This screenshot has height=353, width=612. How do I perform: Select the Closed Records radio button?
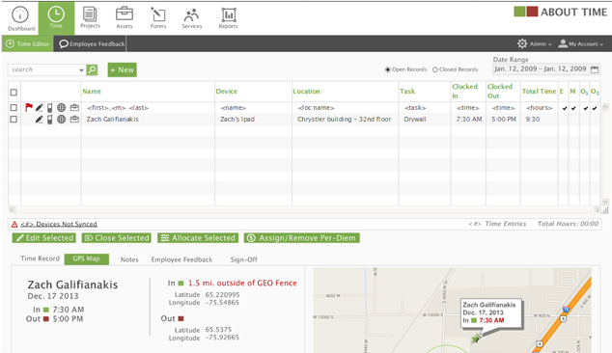coord(434,69)
